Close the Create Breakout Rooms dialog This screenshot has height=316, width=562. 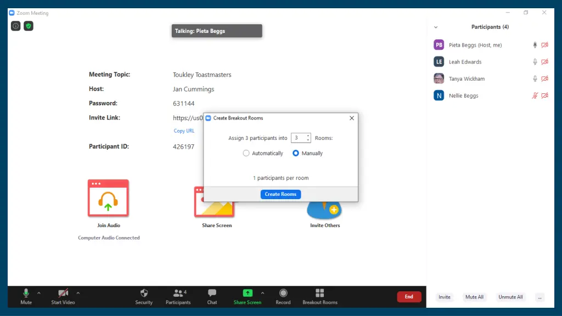(352, 118)
